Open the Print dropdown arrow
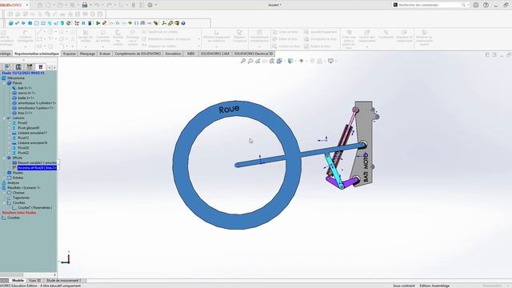Viewport: 512px width, 288px height. 90,5
